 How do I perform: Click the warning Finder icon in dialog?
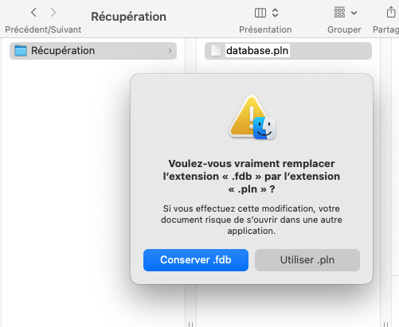(252, 118)
